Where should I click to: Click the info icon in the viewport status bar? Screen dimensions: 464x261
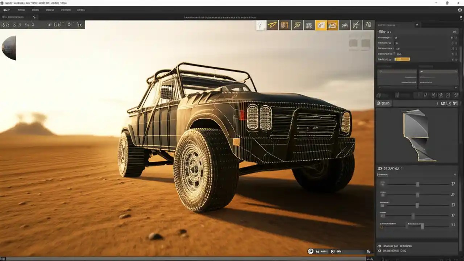[310, 251]
